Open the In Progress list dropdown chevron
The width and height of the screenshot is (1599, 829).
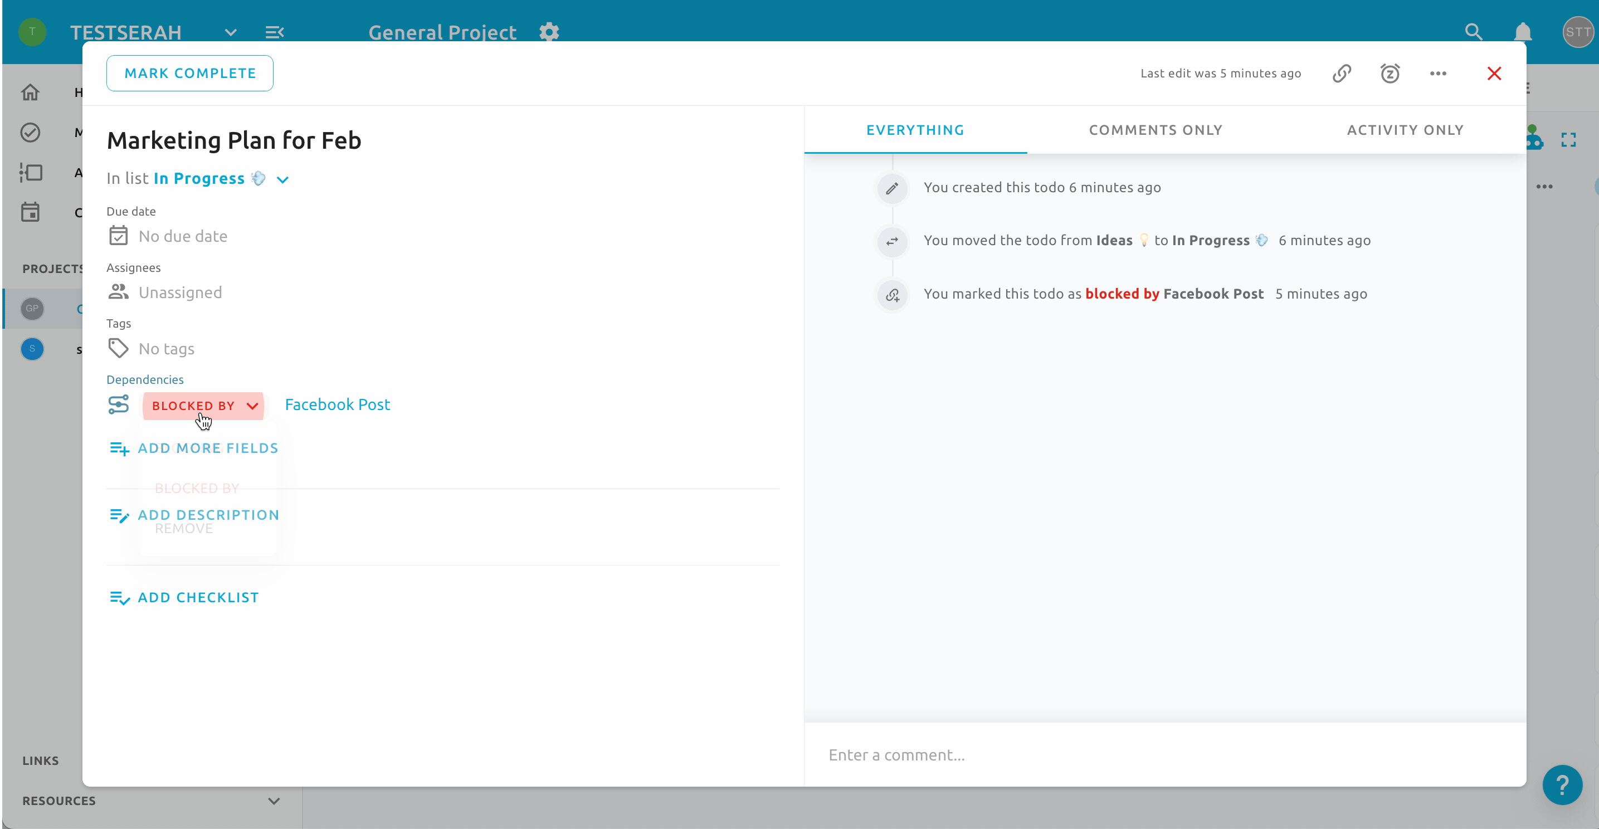click(x=282, y=180)
